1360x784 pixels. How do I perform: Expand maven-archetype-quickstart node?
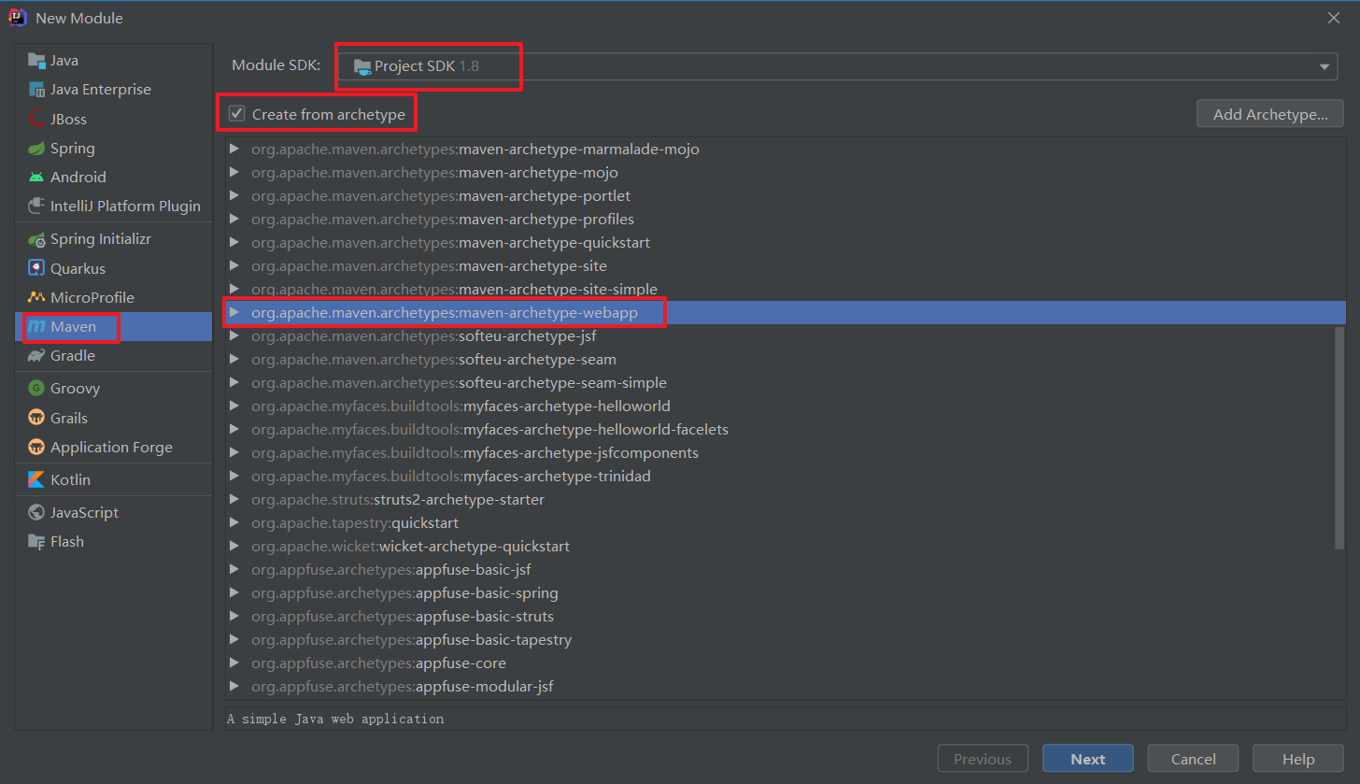coord(234,243)
